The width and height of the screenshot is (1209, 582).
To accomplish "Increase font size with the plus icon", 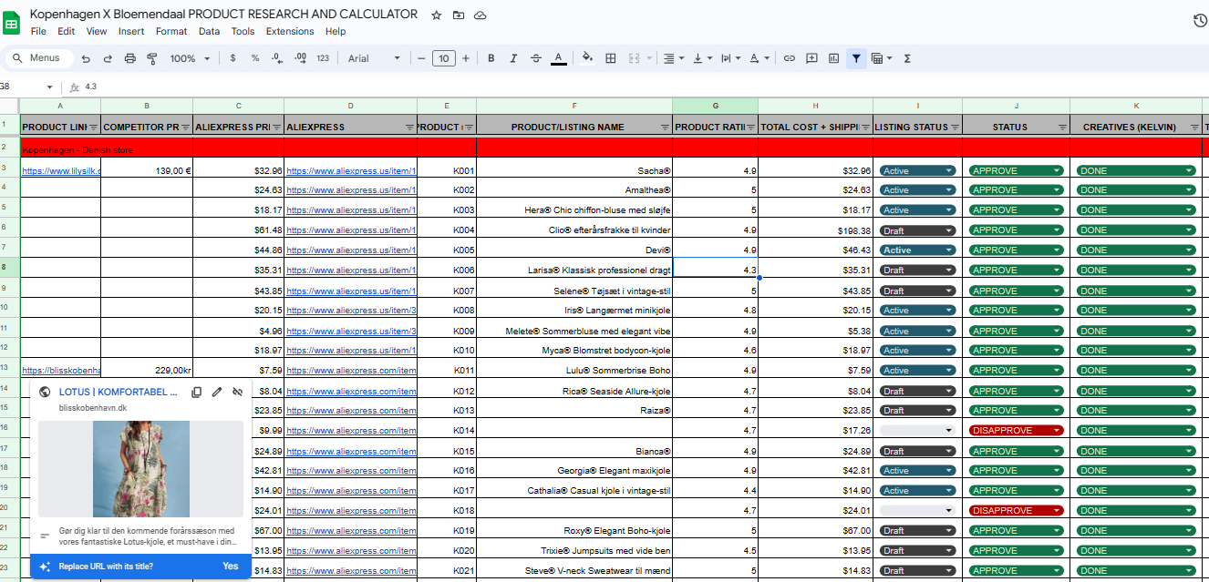I will (x=466, y=58).
